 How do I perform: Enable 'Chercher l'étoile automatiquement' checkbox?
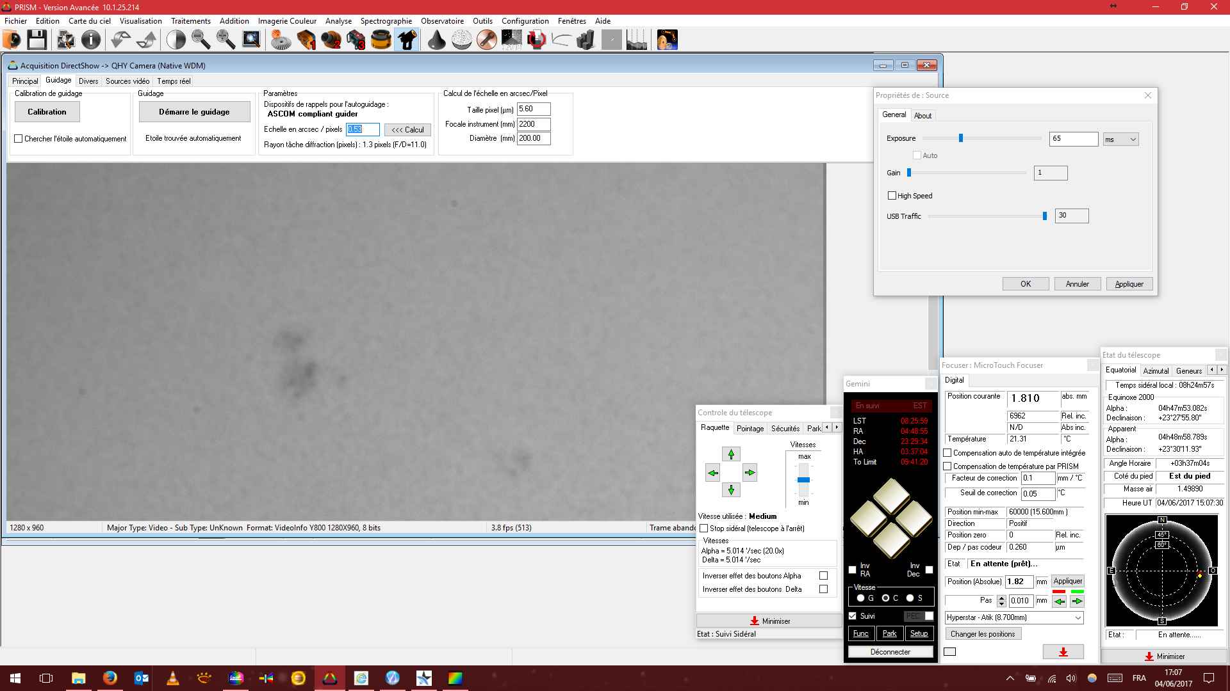(19, 138)
